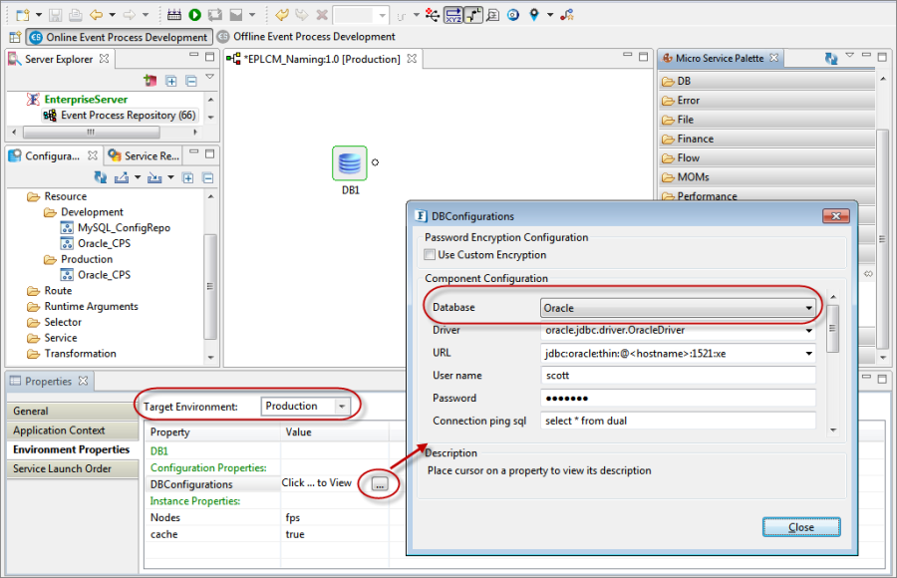The height and width of the screenshot is (578, 897).
Task: Enable the Use Custom Encryption checkbox
Action: click(x=430, y=255)
